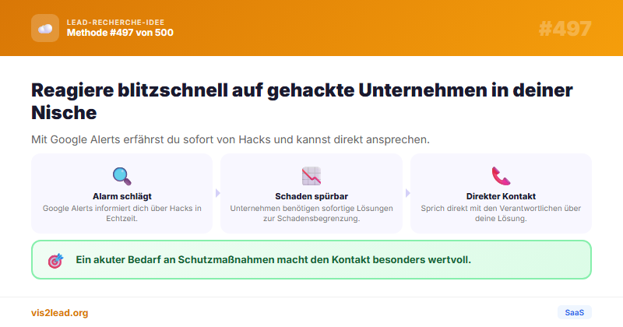This screenshot has height=327, width=623.
Task: Click "Sprich direkt mit den Verantwortlichen" description
Action: pos(501,213)
